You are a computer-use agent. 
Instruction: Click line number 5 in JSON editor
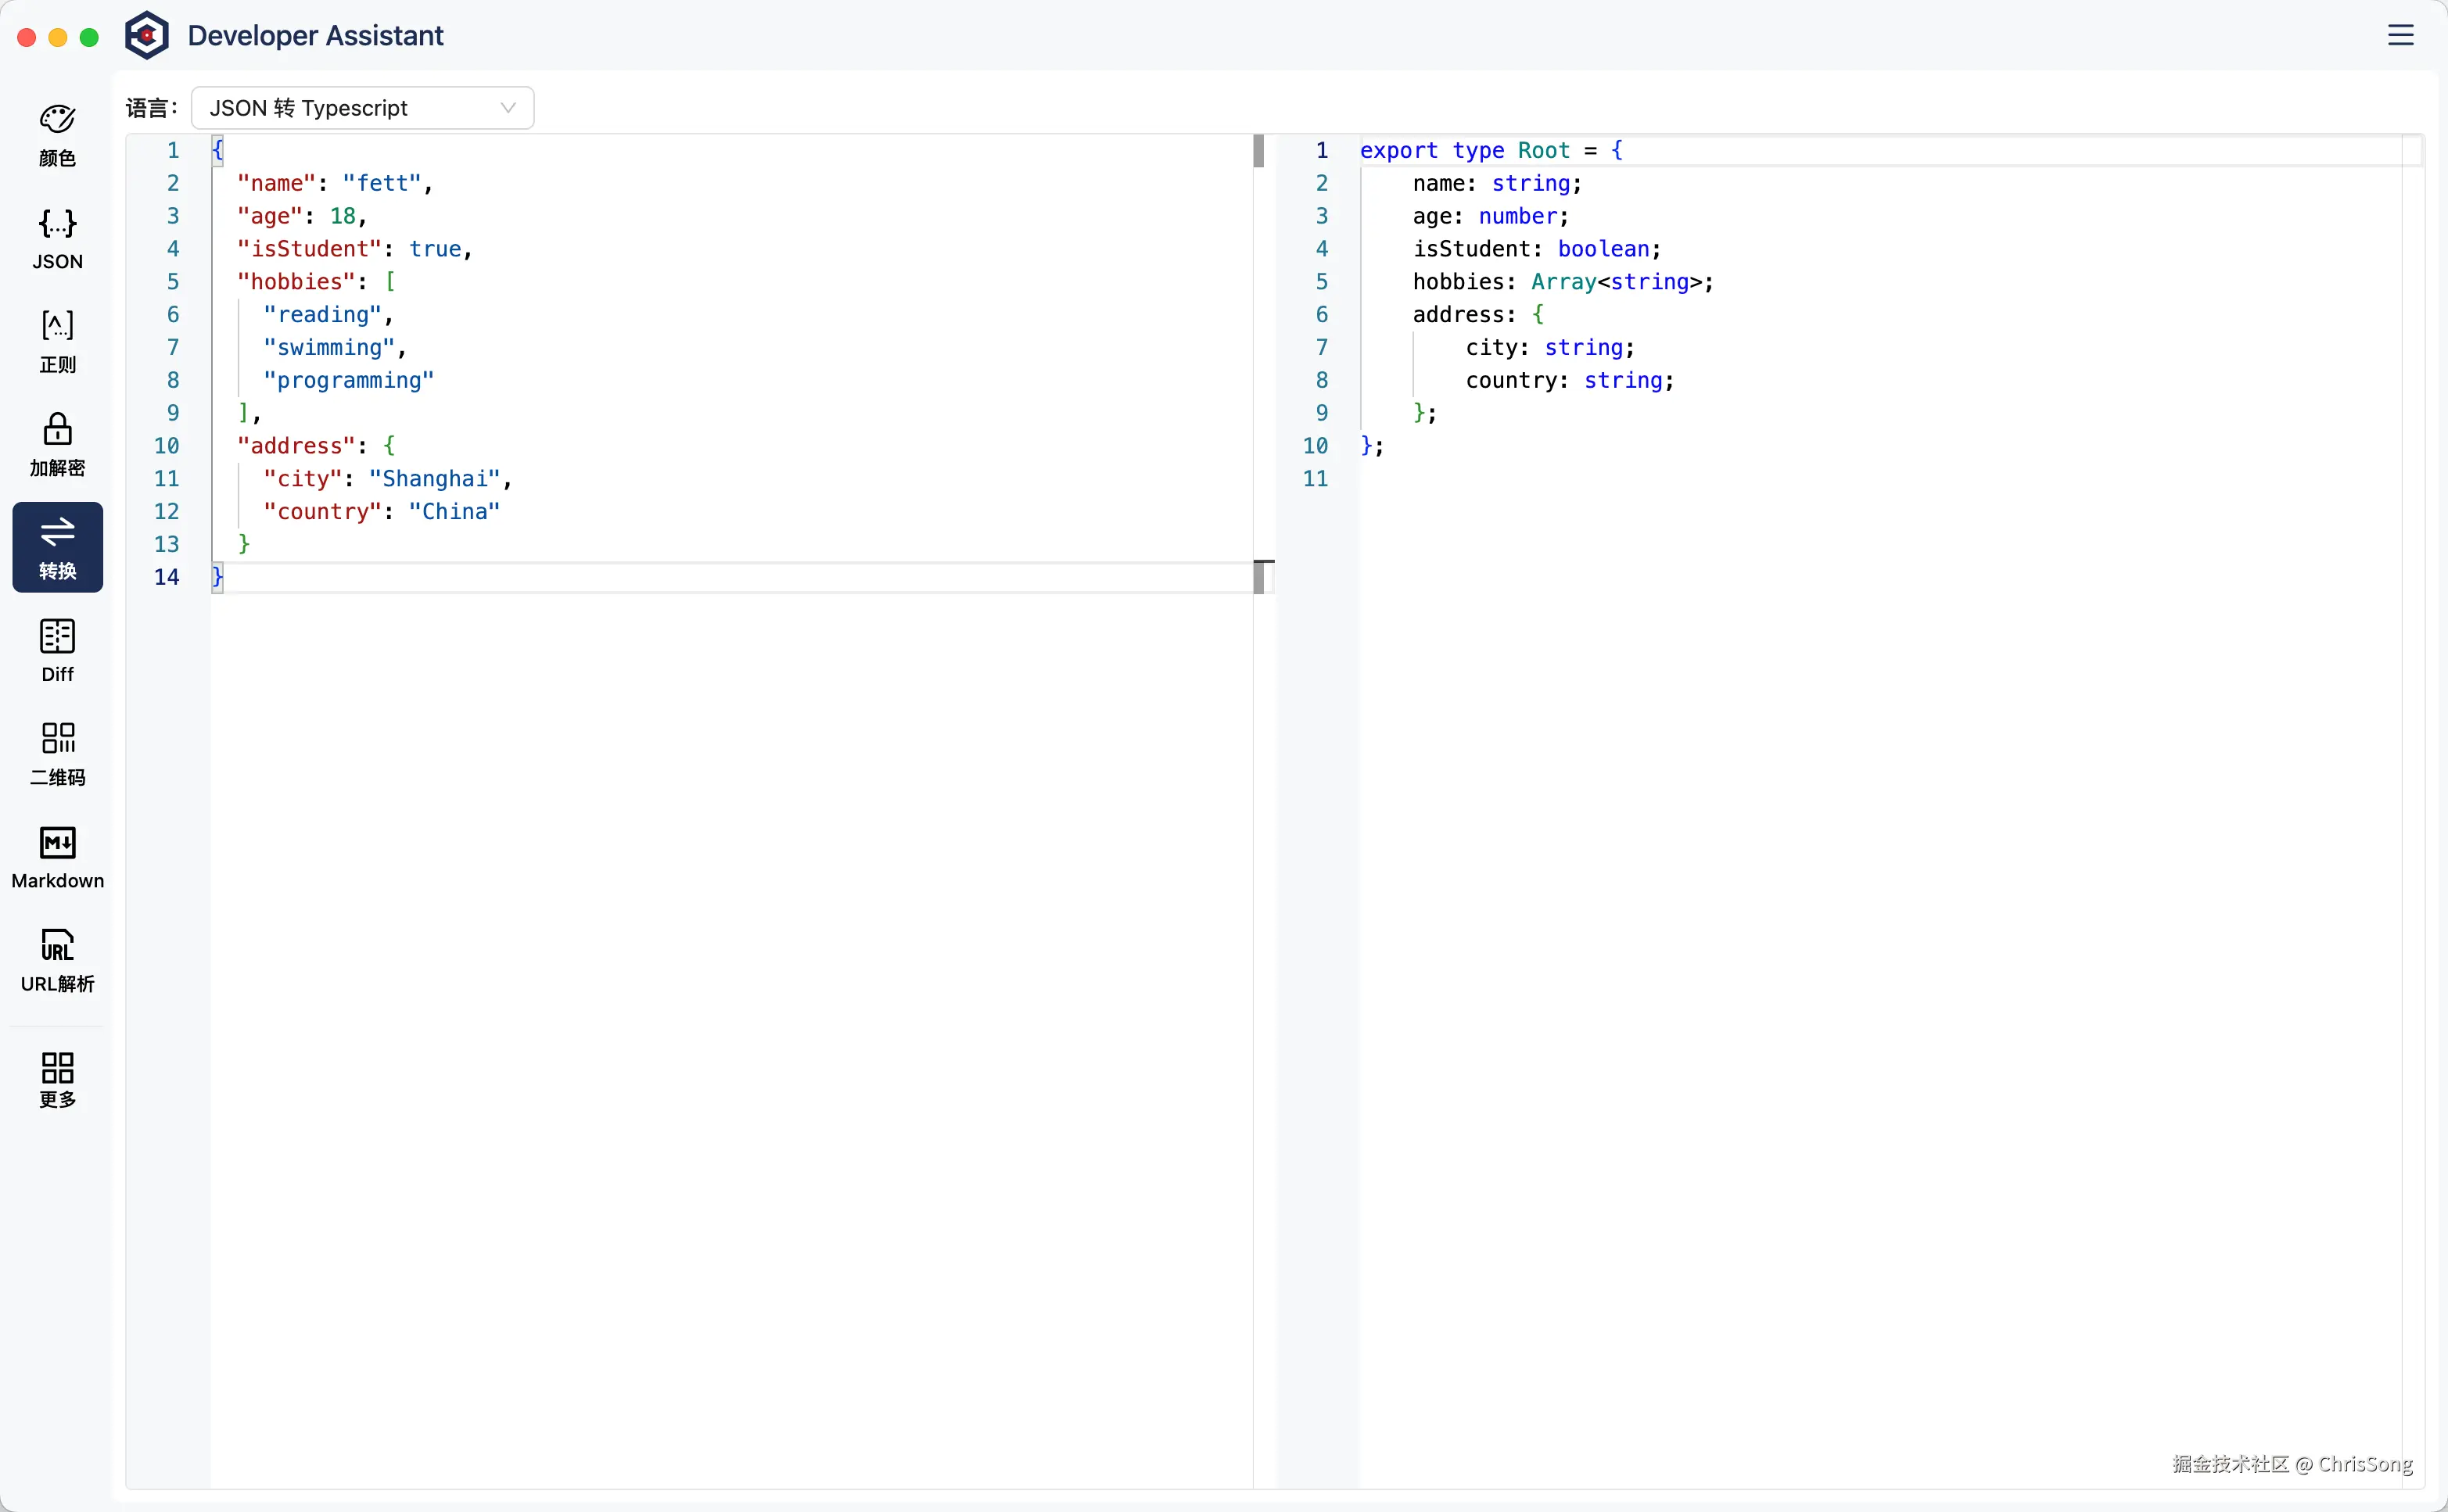(173, 282)
